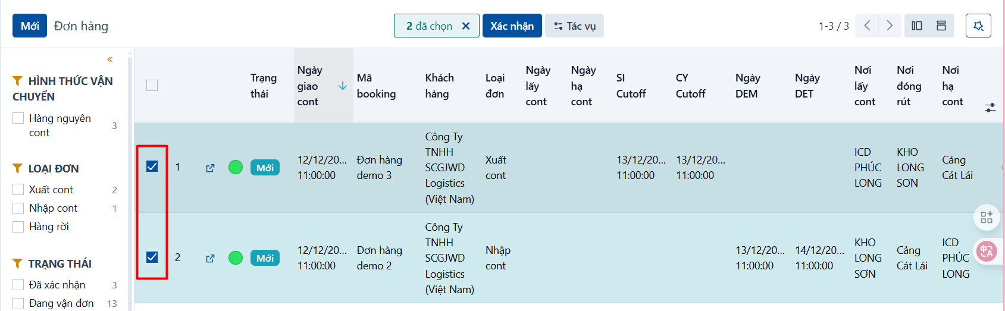Click the next page arrow
Image resolution: width=1005 pixels, height=311 pixels.
[890, 26]
